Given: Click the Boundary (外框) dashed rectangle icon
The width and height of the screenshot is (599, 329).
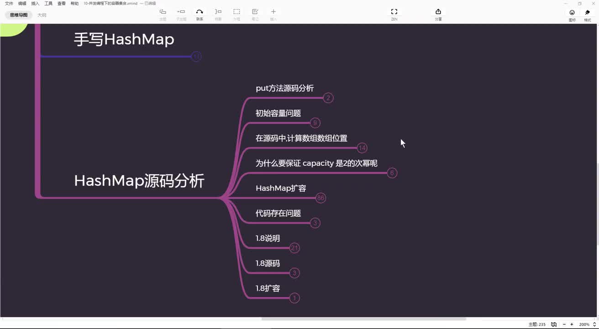Looking at the screenshot, I should click(x=236, y=12).
